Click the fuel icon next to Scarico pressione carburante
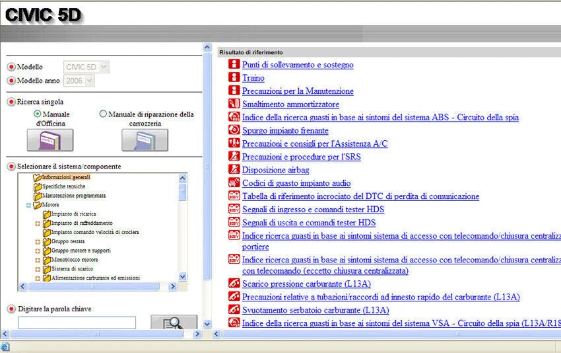The height and width of the screenshot is (353, 561). (234, 283)
